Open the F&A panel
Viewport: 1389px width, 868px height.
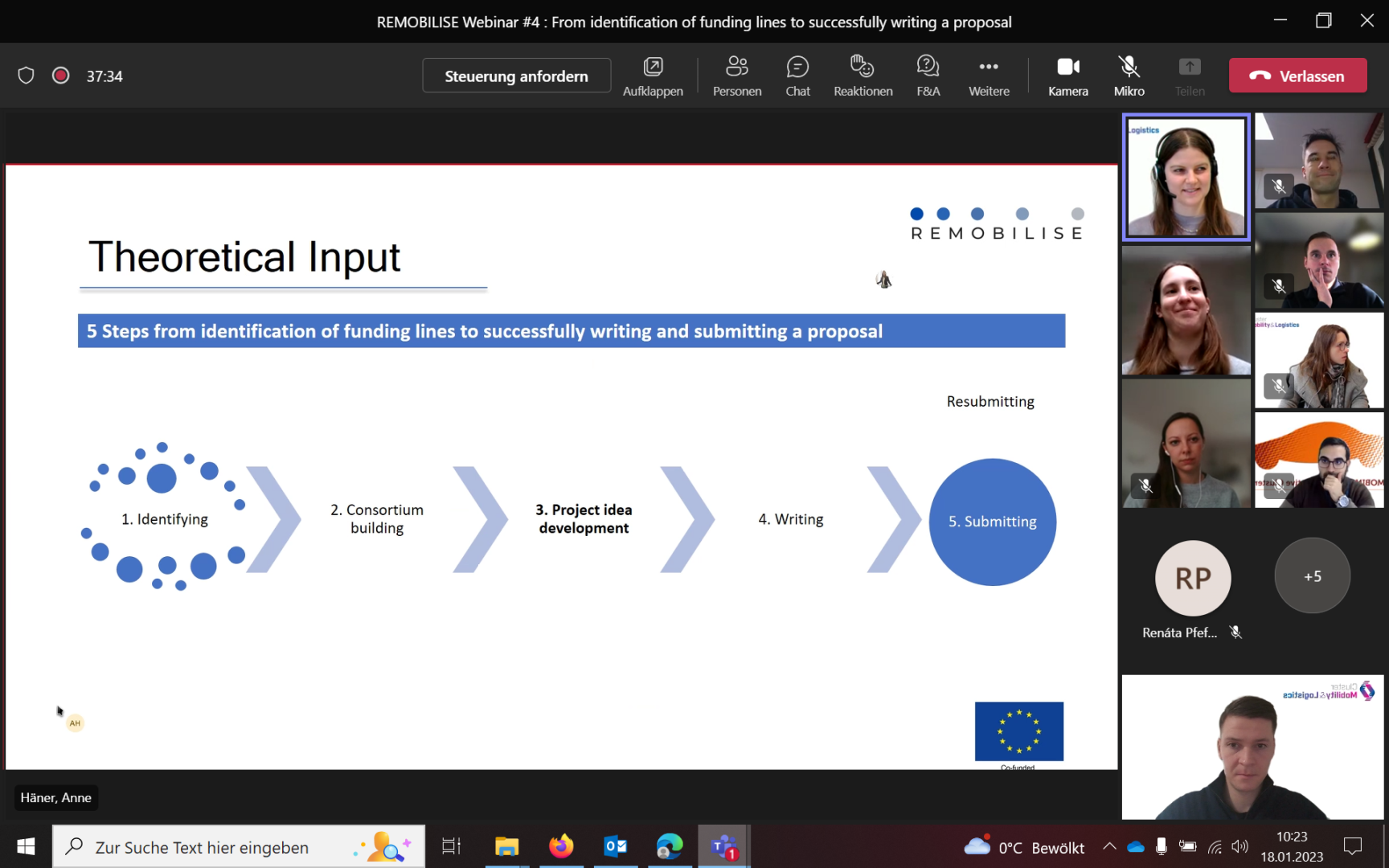click(x=928, y=76)
